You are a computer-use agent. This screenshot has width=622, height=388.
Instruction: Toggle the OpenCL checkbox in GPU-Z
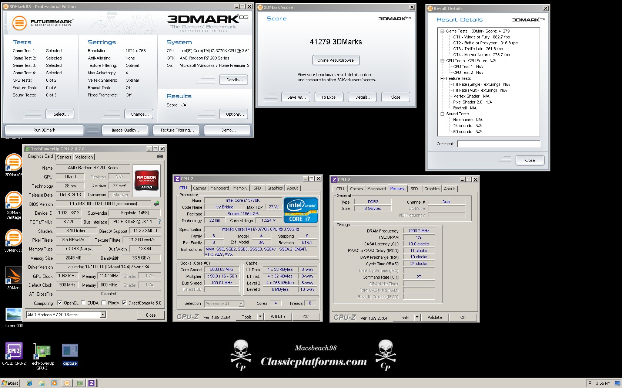[x=60, y=303]
